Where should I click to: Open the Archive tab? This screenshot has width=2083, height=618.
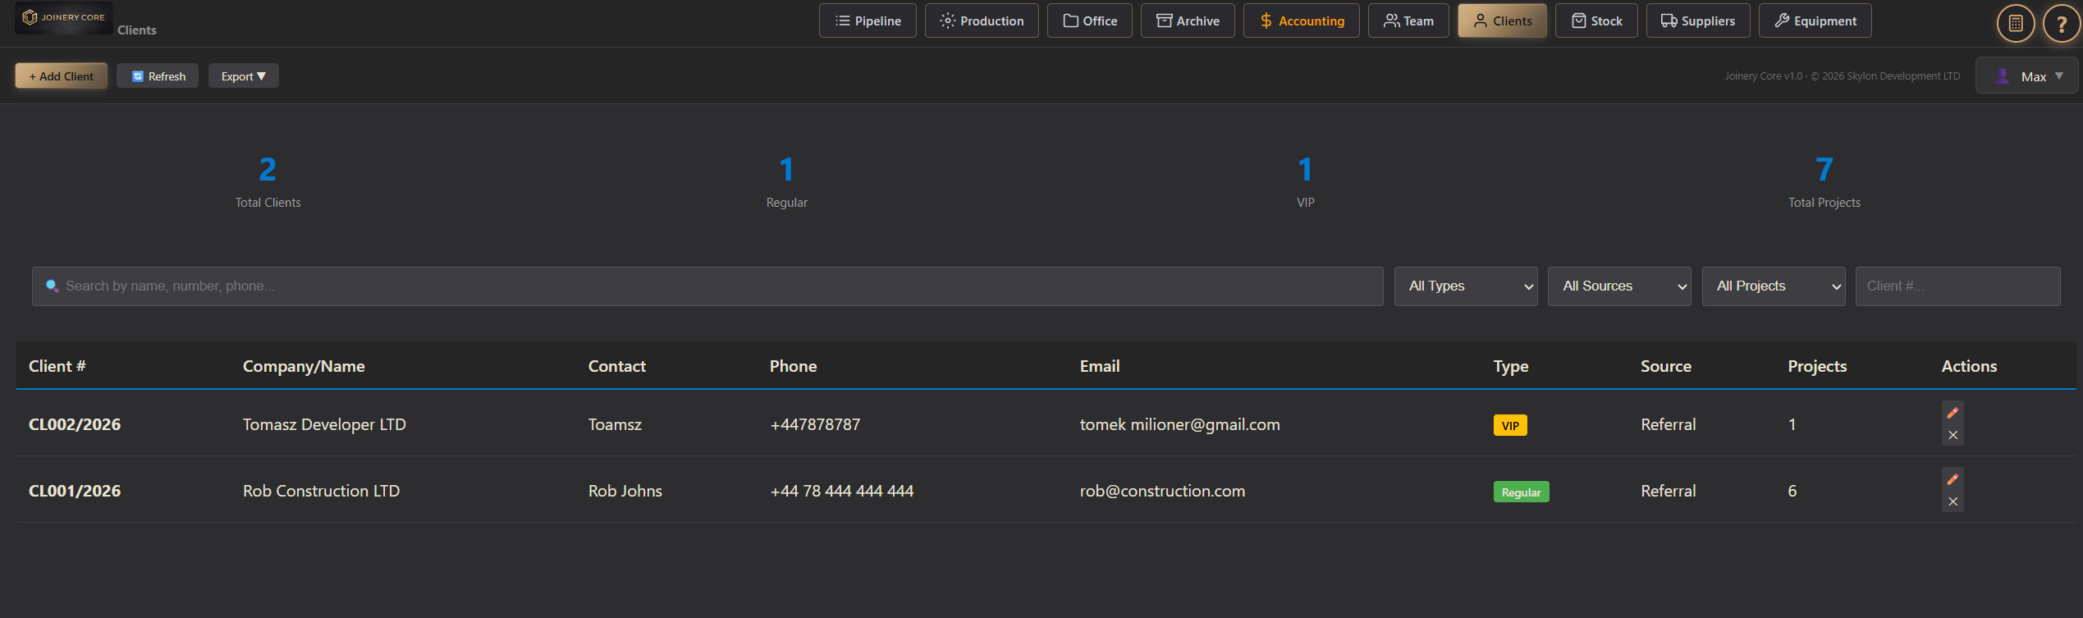1188,21
